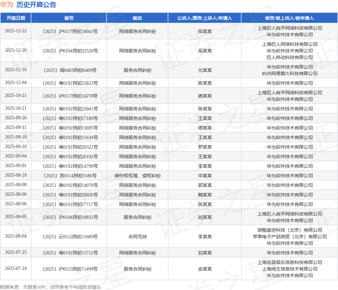
Task: Select date cell 2025-08-08
Action: tap(16, 185)
